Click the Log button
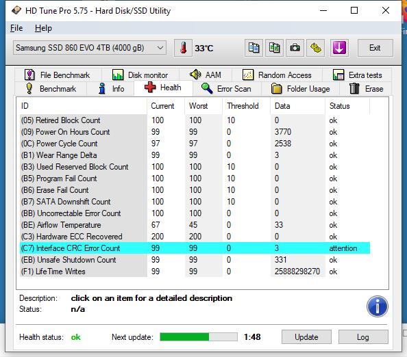 tap(363, 336)
